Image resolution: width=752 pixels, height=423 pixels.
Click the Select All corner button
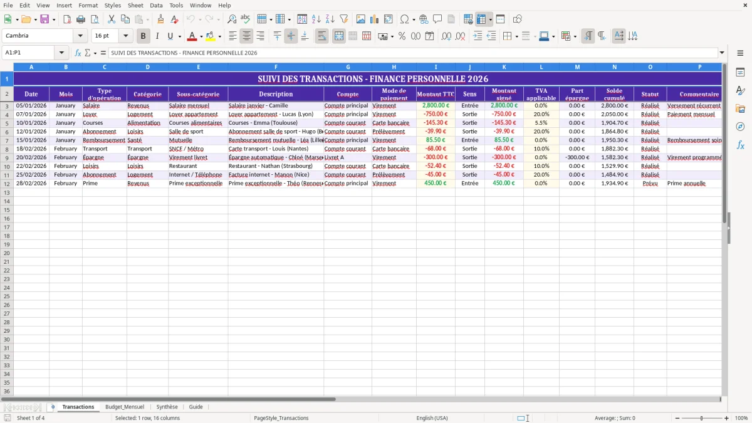(7, 66)
